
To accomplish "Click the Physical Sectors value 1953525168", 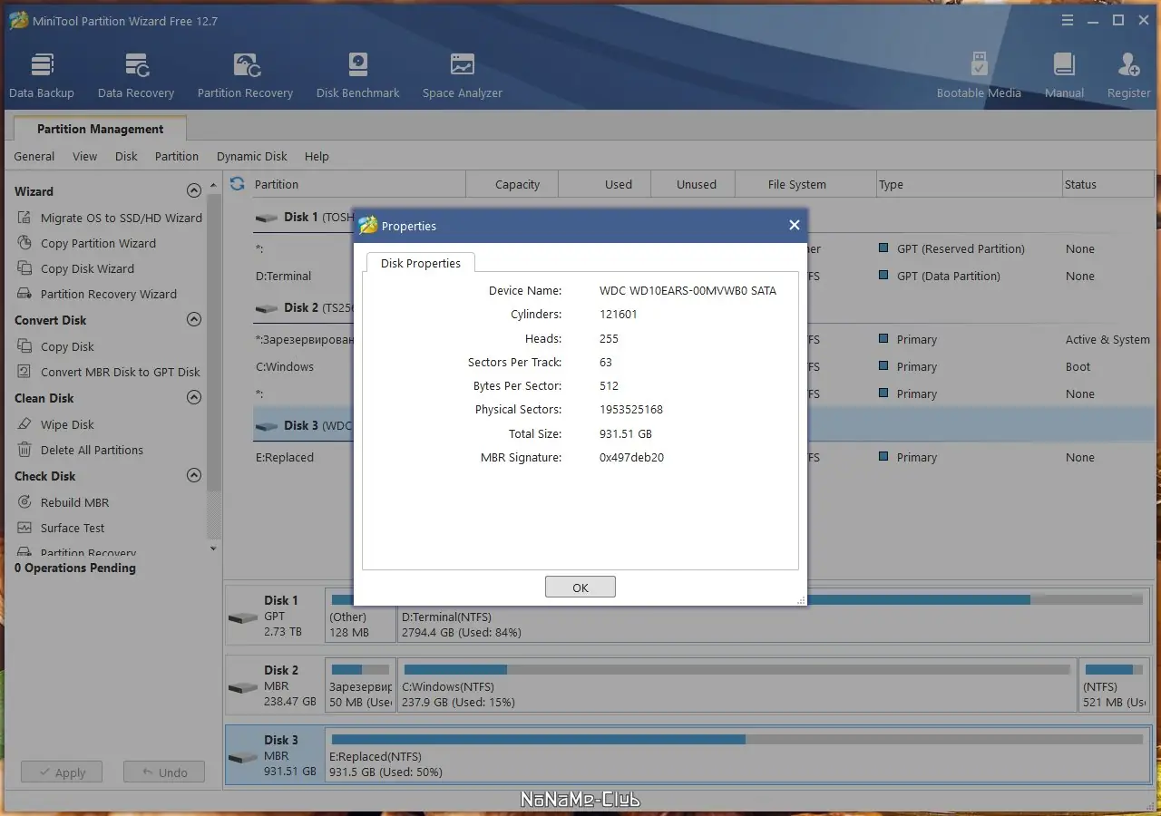I will click(x=631, y=410).
